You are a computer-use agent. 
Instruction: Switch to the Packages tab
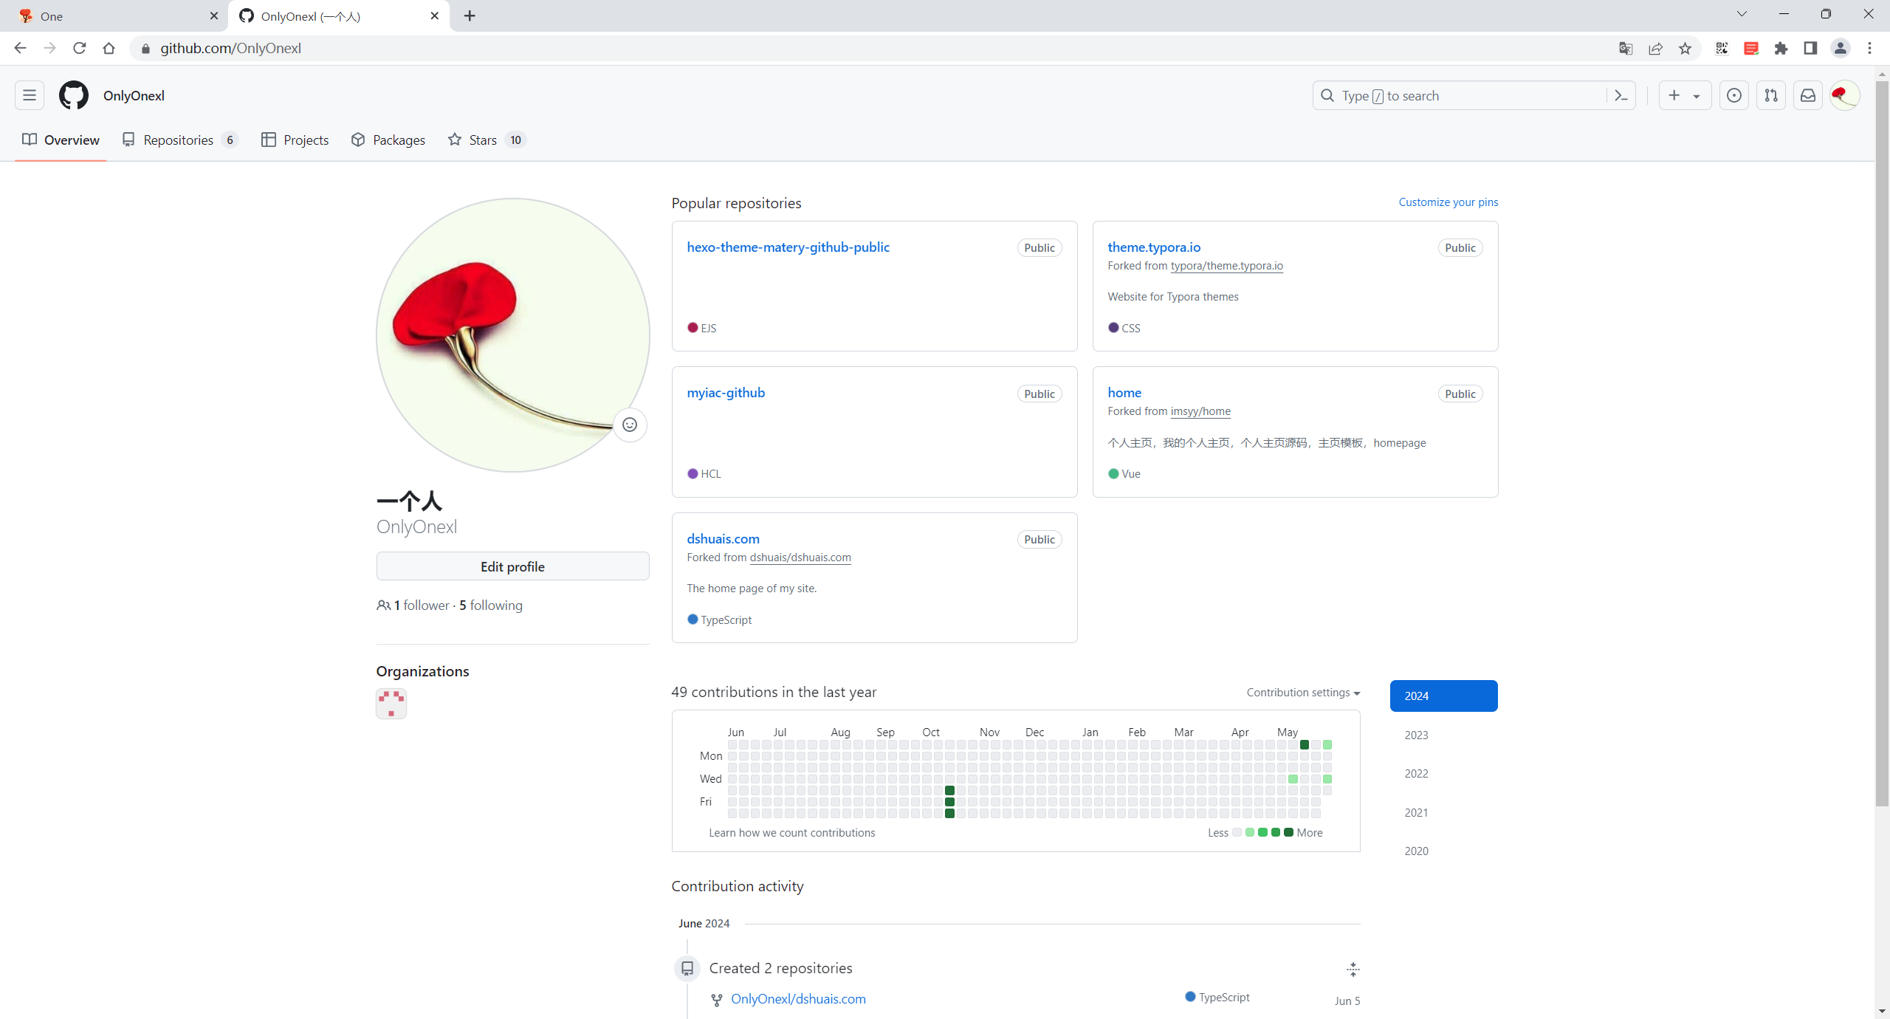coord(388,140)
